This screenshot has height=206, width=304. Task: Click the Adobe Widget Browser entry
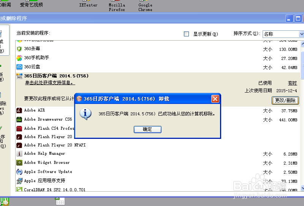[x=47, y=162]
